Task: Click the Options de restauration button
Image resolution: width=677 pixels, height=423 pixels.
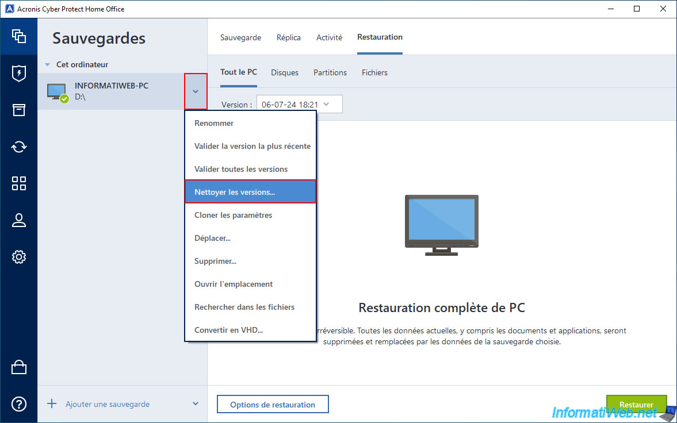Action: tap(273, 405)
